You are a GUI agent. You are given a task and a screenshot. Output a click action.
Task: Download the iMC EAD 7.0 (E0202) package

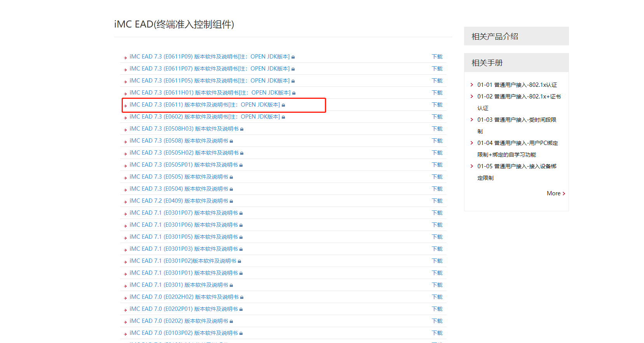pos(437,321)
